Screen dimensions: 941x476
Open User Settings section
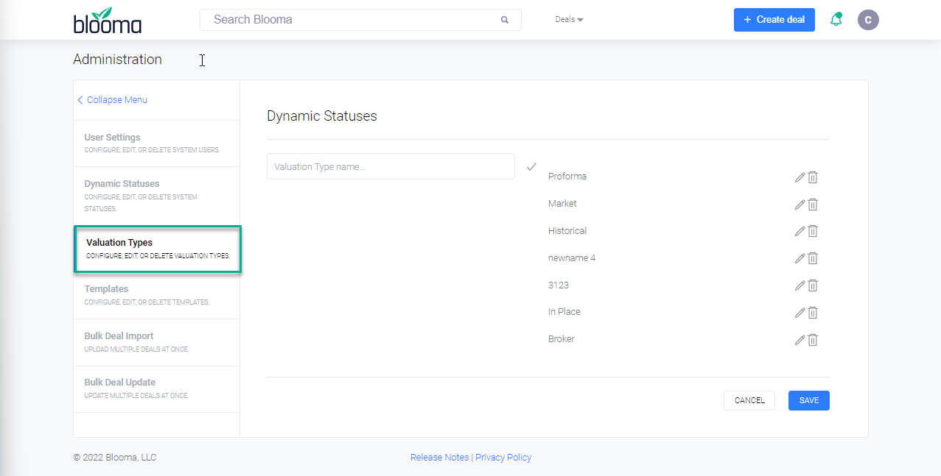[x=157, y=143]
